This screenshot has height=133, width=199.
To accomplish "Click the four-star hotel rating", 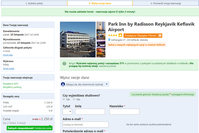I will pyautogui.click(x=113, y=35).
